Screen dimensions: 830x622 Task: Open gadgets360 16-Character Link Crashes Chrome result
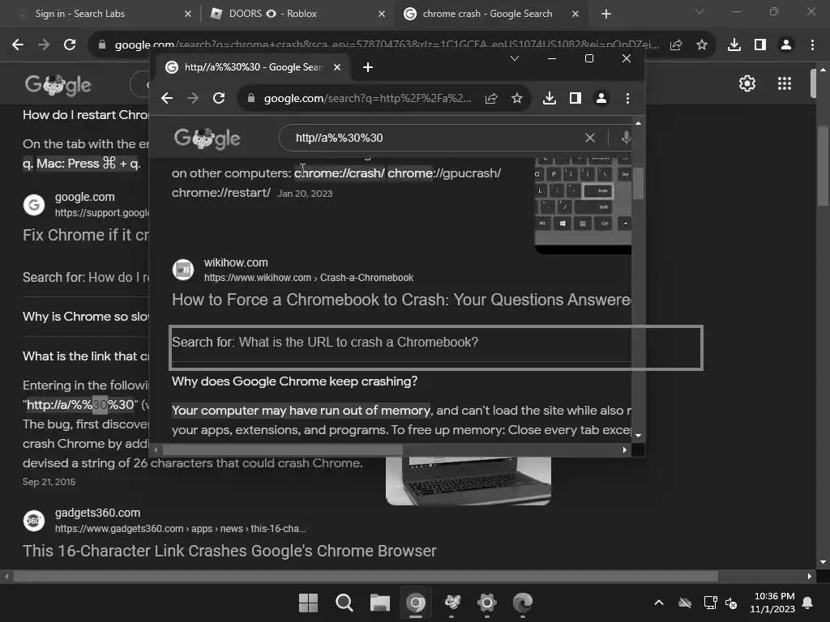(229, 551)
